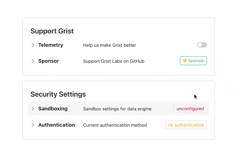The width and height of the screenshot is (238, 143).
Task: Select the Telemetry setting title
Action: pos(51,45)
